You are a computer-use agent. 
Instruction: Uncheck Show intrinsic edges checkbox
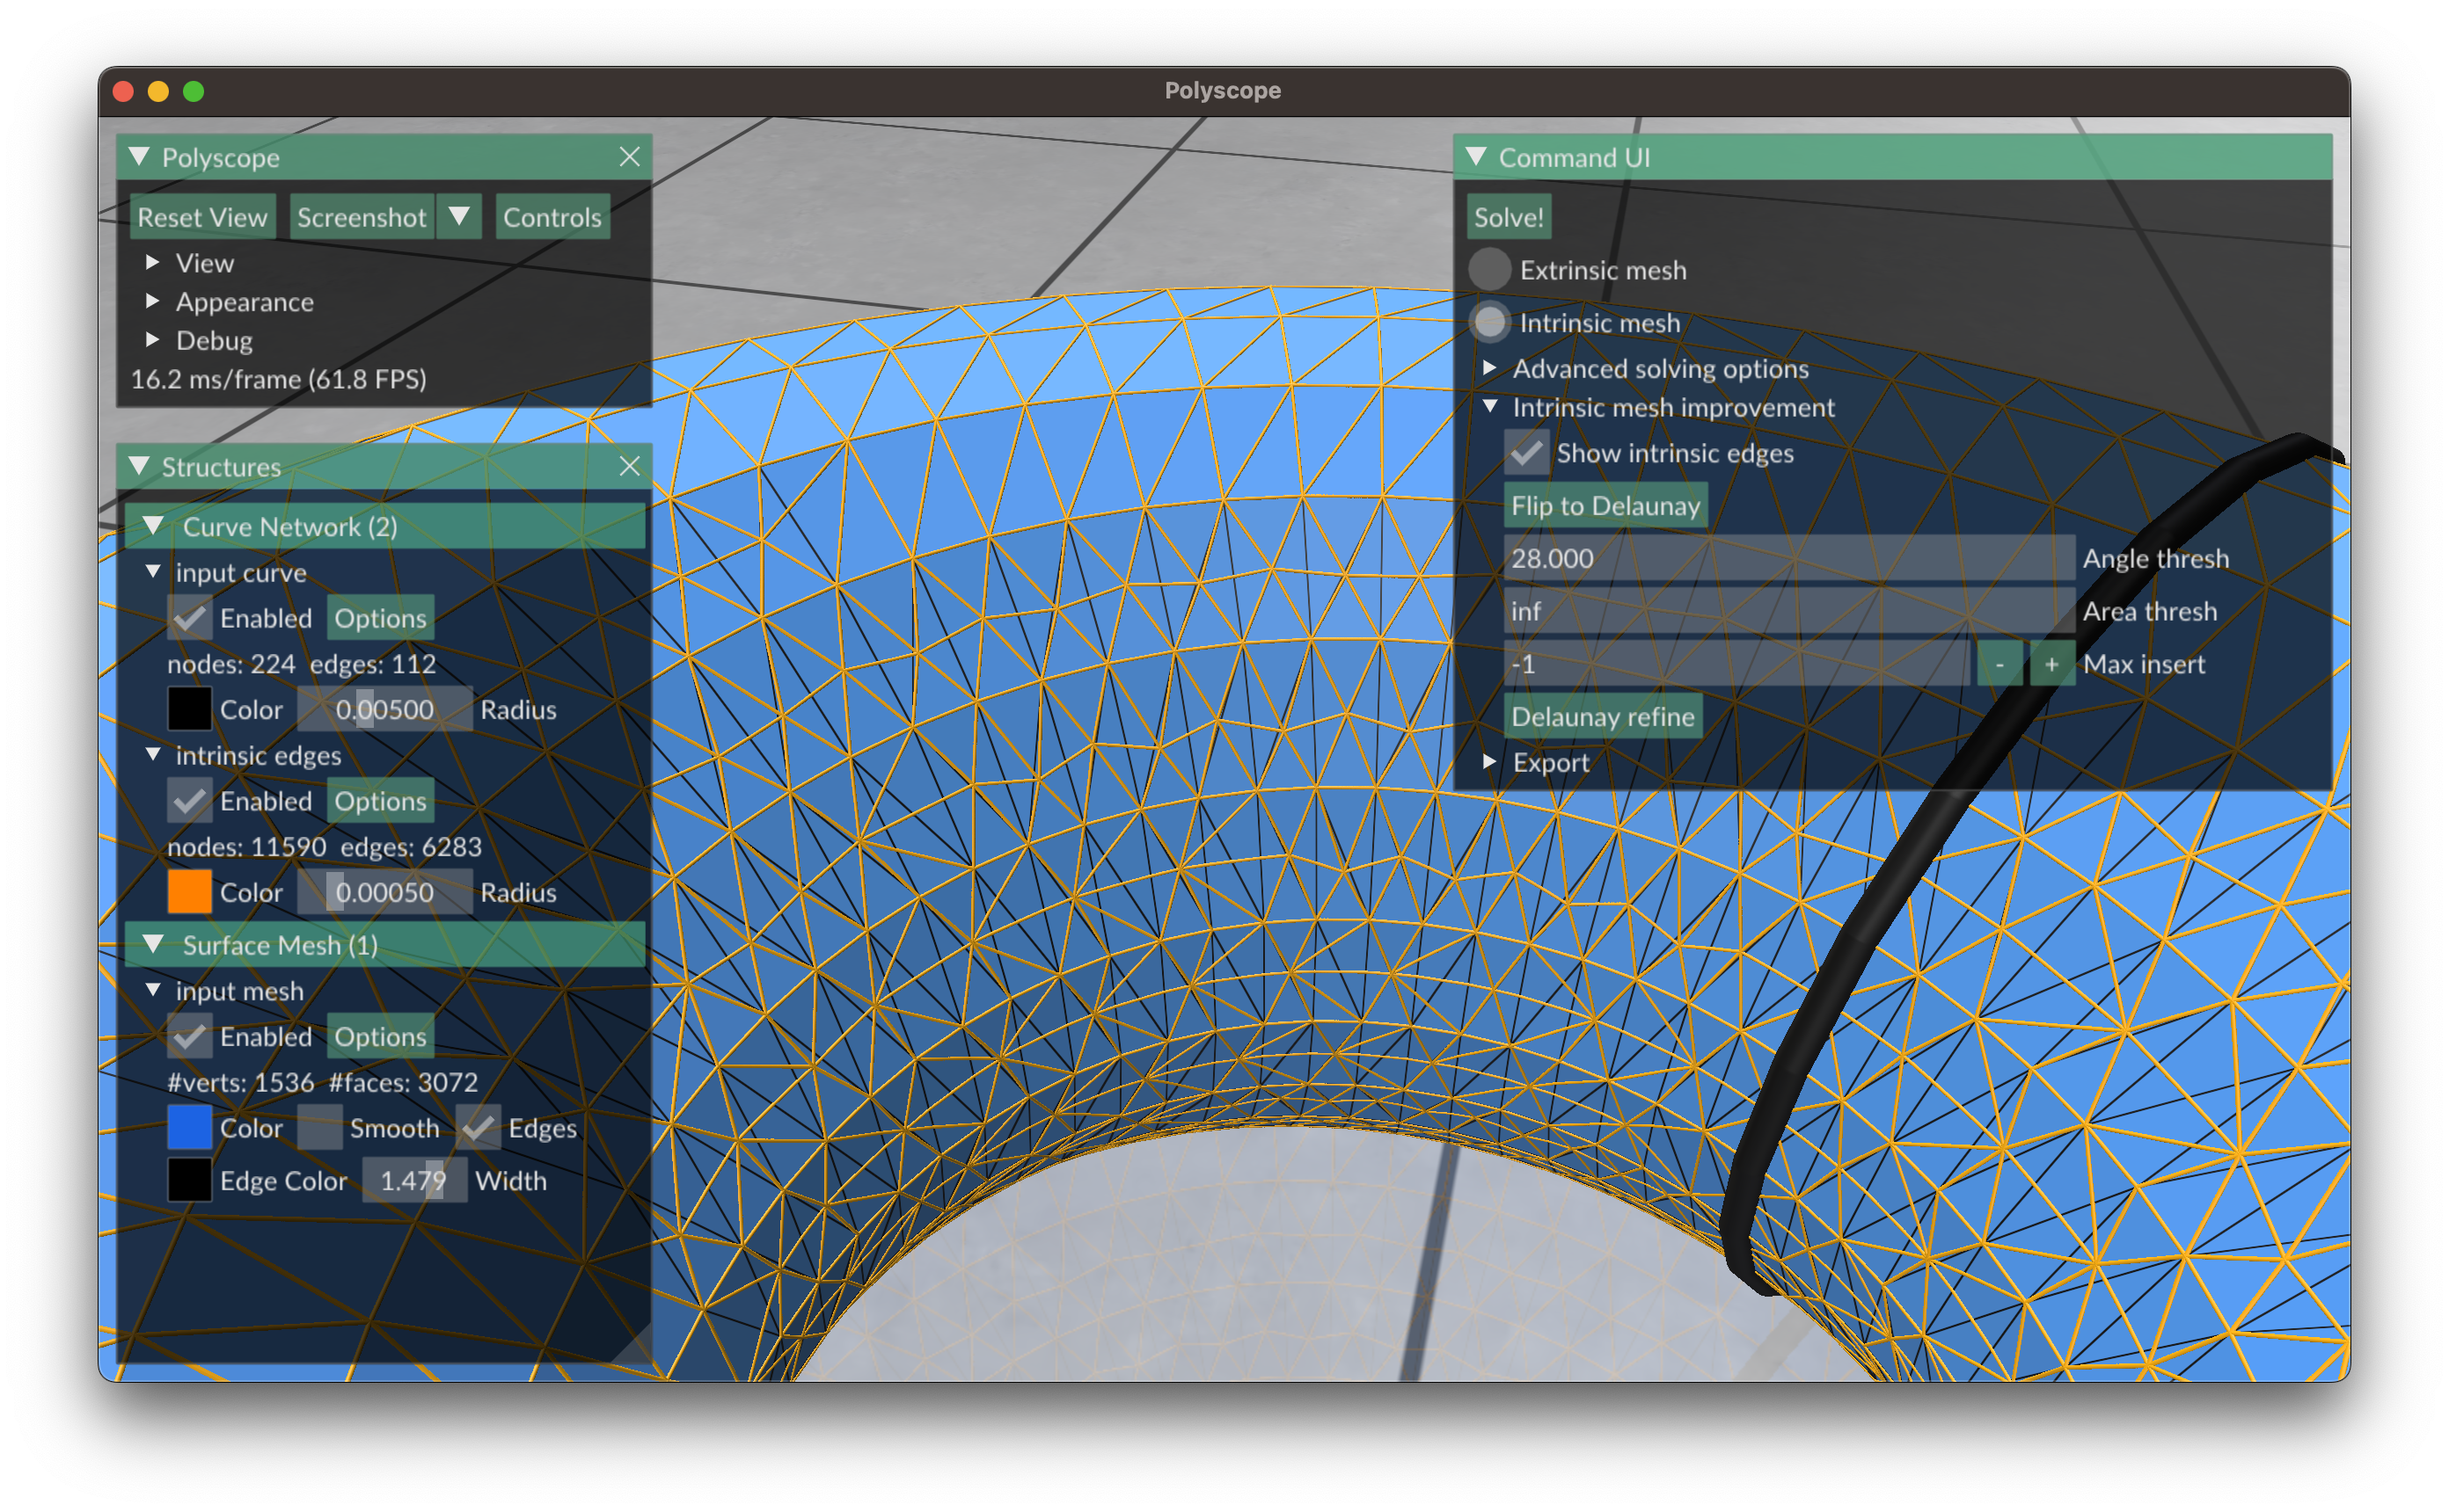[x=1526, y=453]
